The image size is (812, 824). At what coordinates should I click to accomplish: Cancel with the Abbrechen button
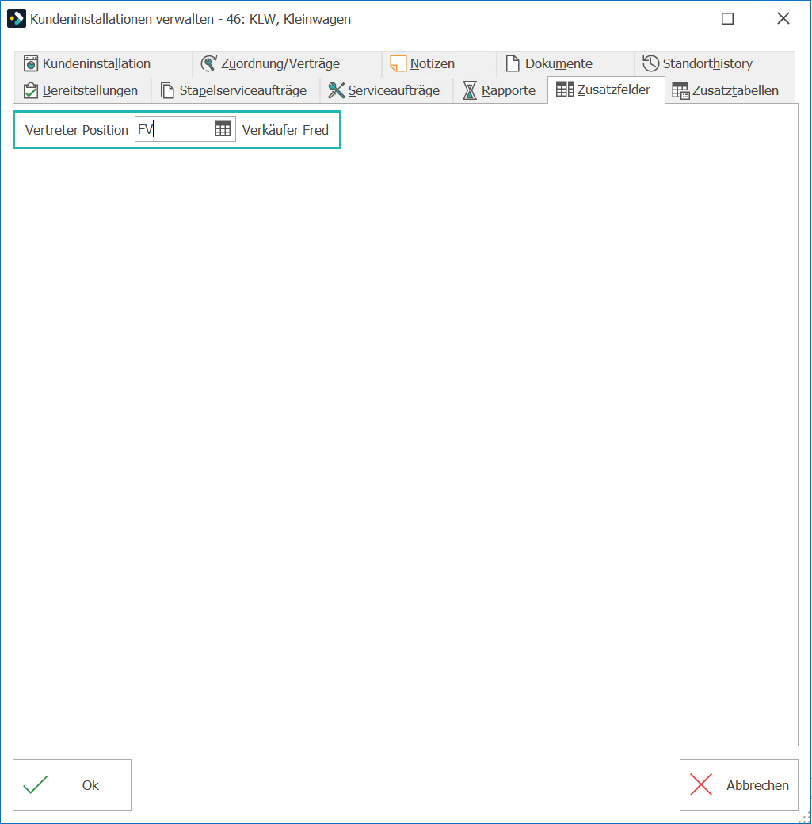click(x=739, y=784)
